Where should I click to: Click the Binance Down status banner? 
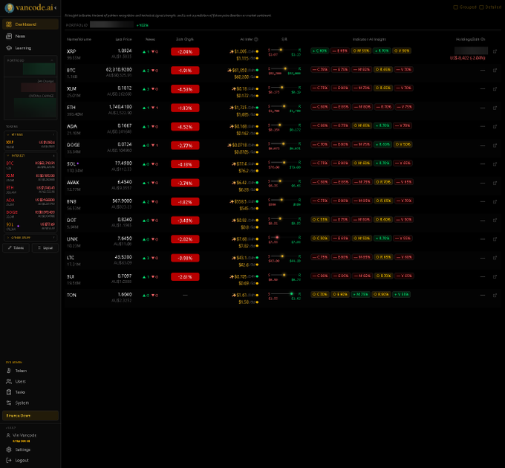click(x=30, y=415)
